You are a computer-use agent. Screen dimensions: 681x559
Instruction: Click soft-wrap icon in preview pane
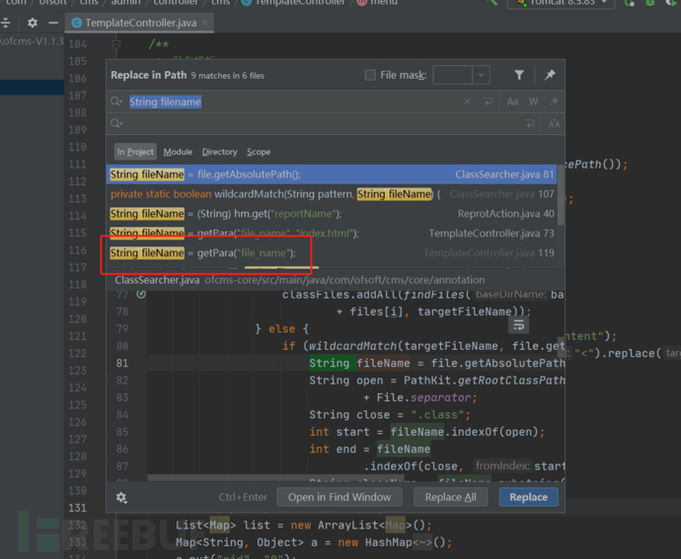519,325
